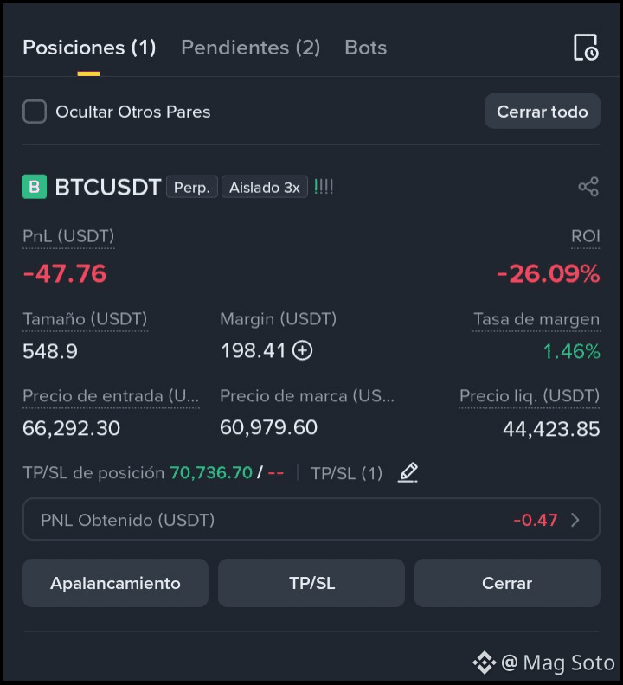Add margin with the plus icon

[x=303, y=350]
